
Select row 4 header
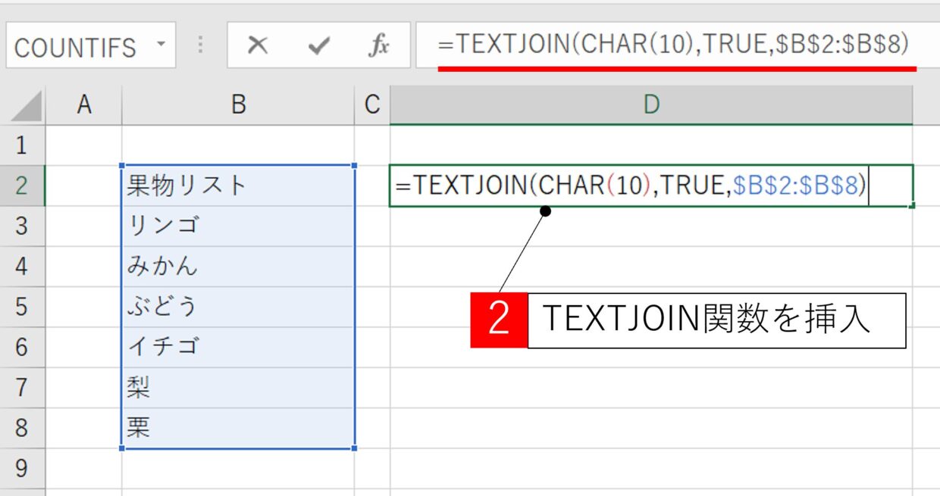[22, 267]
